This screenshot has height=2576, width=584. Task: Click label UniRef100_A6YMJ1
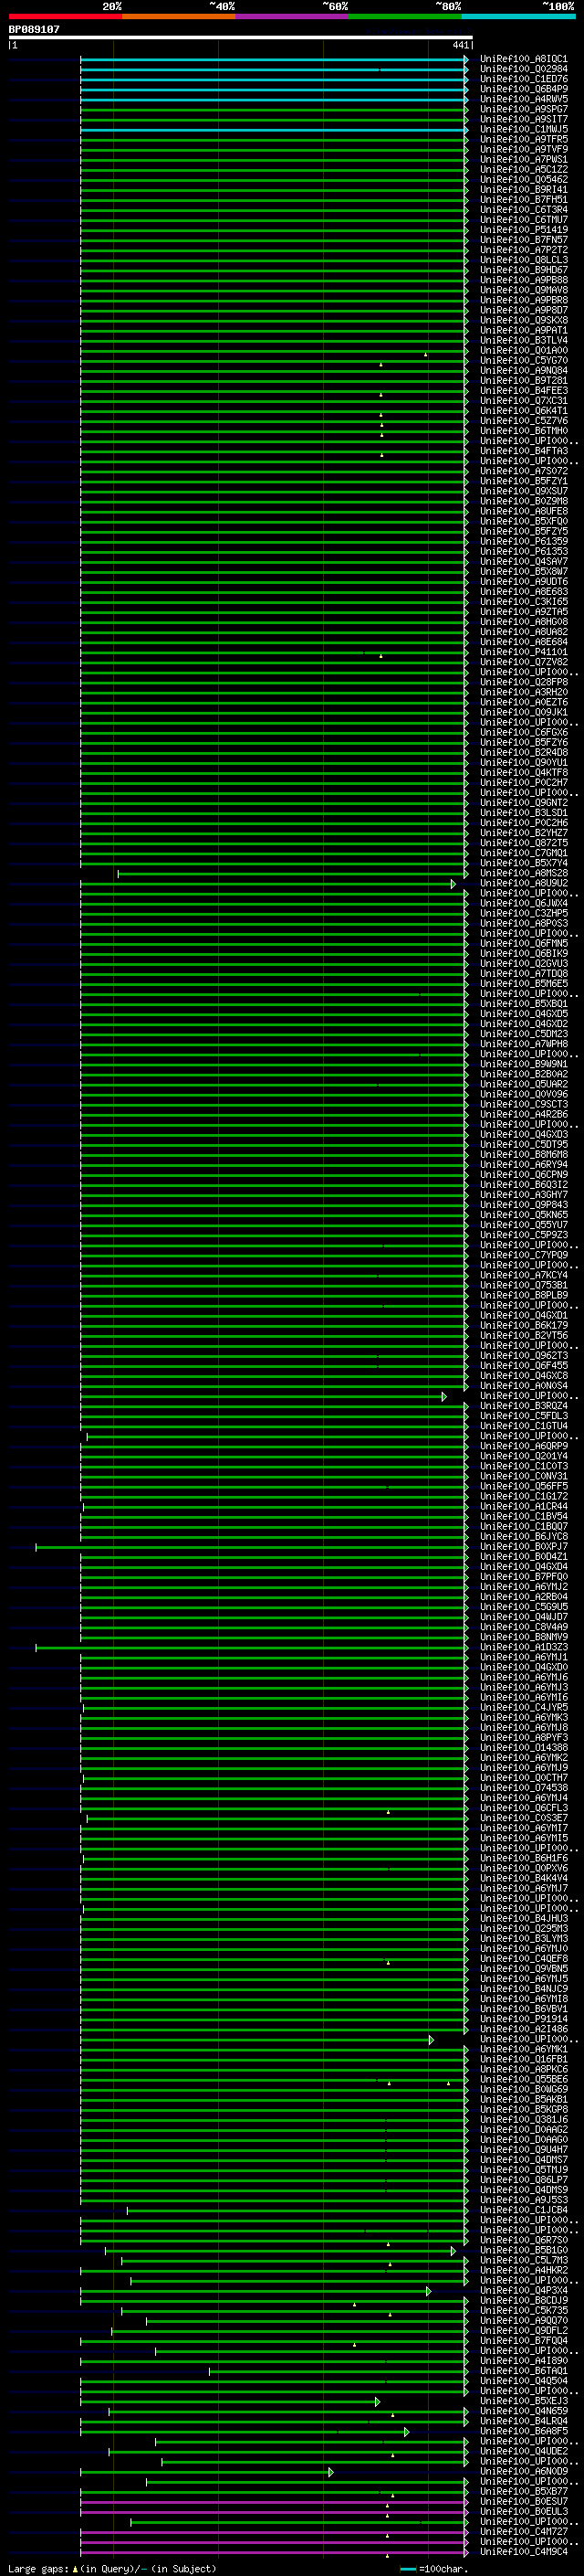[x=523, y=1657]
